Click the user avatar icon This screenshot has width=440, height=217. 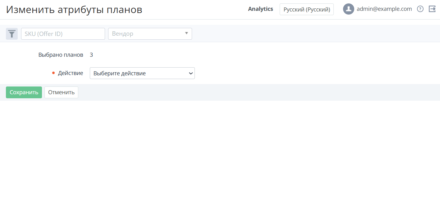tap(349, 9)
